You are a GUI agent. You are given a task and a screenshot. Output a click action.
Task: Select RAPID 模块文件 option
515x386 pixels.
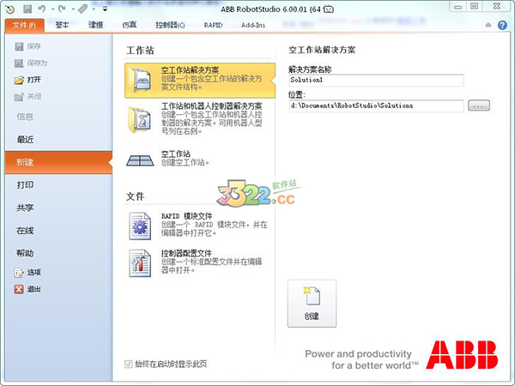tap(200, 225)
